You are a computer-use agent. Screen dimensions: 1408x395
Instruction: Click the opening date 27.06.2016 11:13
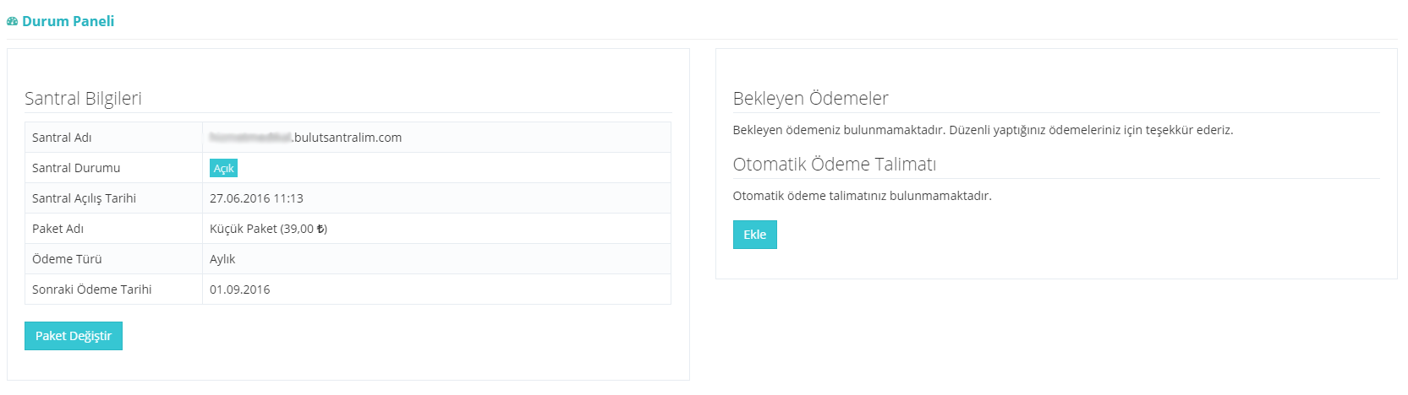tap(256, 198)
